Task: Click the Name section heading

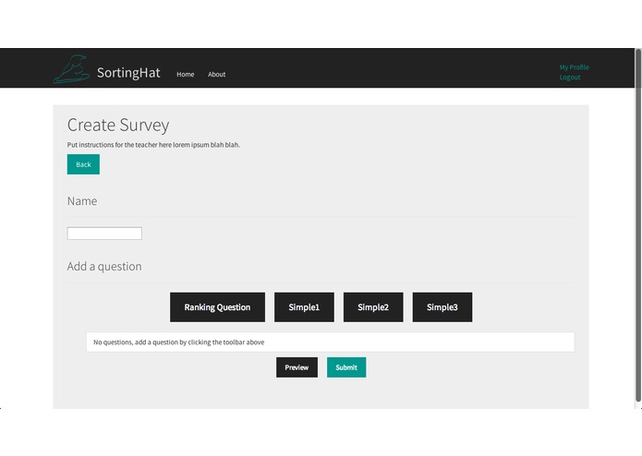Action: click(x=82, y=201)
